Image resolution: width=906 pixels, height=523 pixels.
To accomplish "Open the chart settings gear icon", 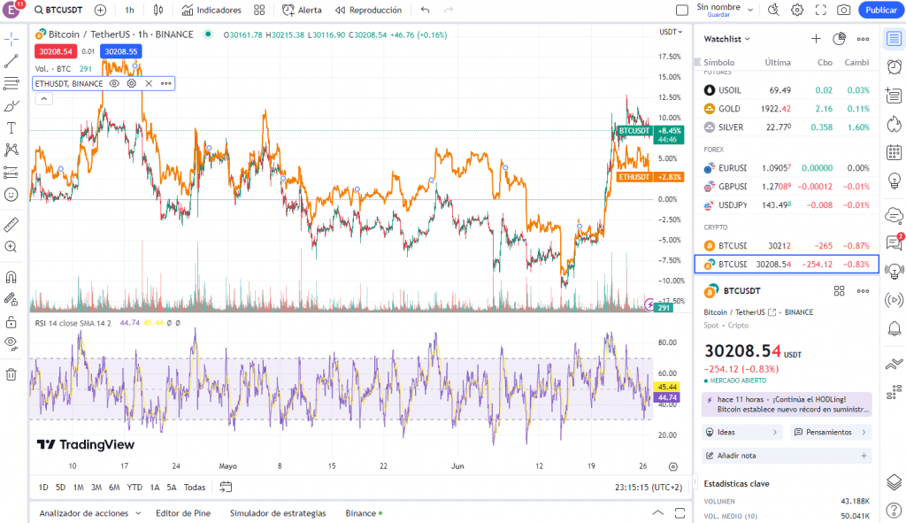I will 795,10.
